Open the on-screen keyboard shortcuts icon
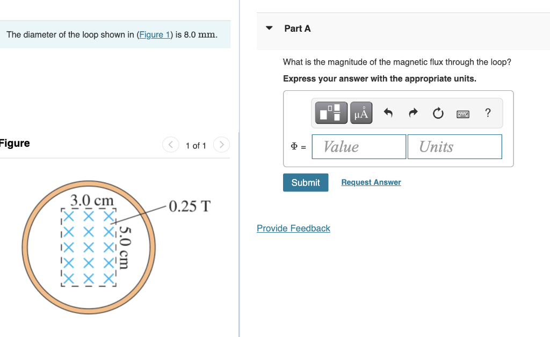 (x=462, y=113)
